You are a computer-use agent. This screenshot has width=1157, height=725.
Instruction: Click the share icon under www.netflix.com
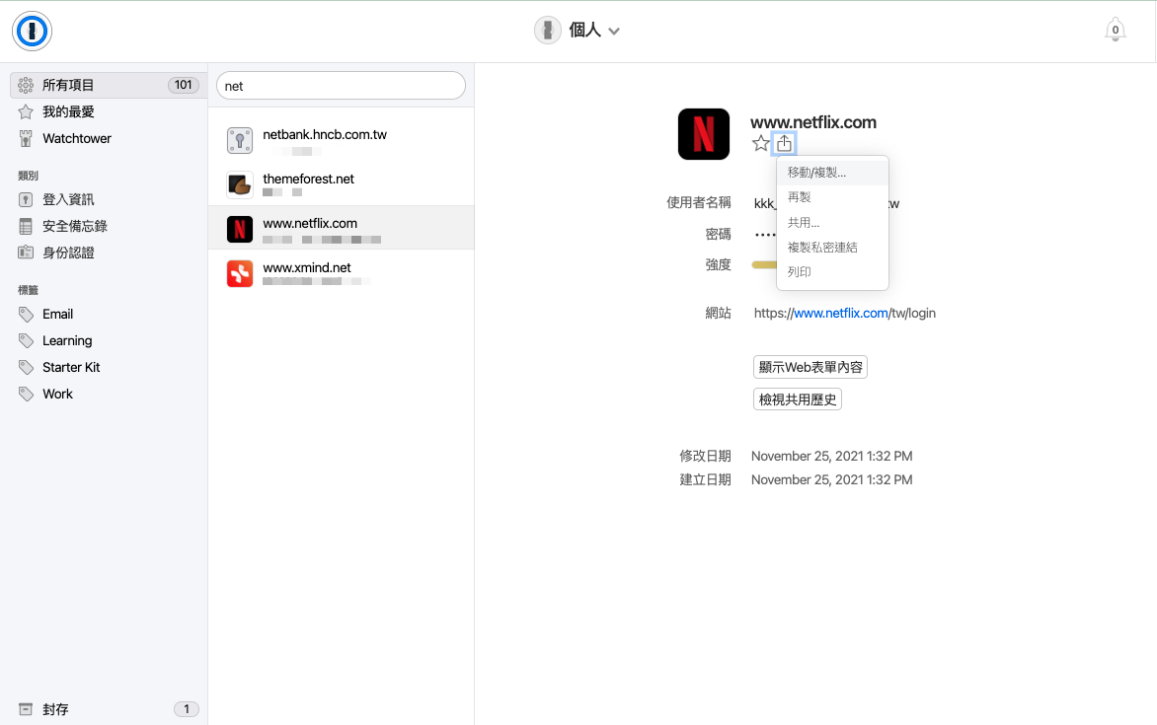point(784,143)
